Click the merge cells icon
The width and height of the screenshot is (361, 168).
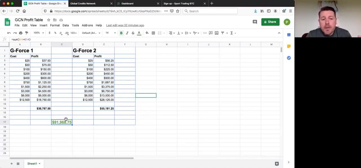pyautogui.click(x=160, y=33)
